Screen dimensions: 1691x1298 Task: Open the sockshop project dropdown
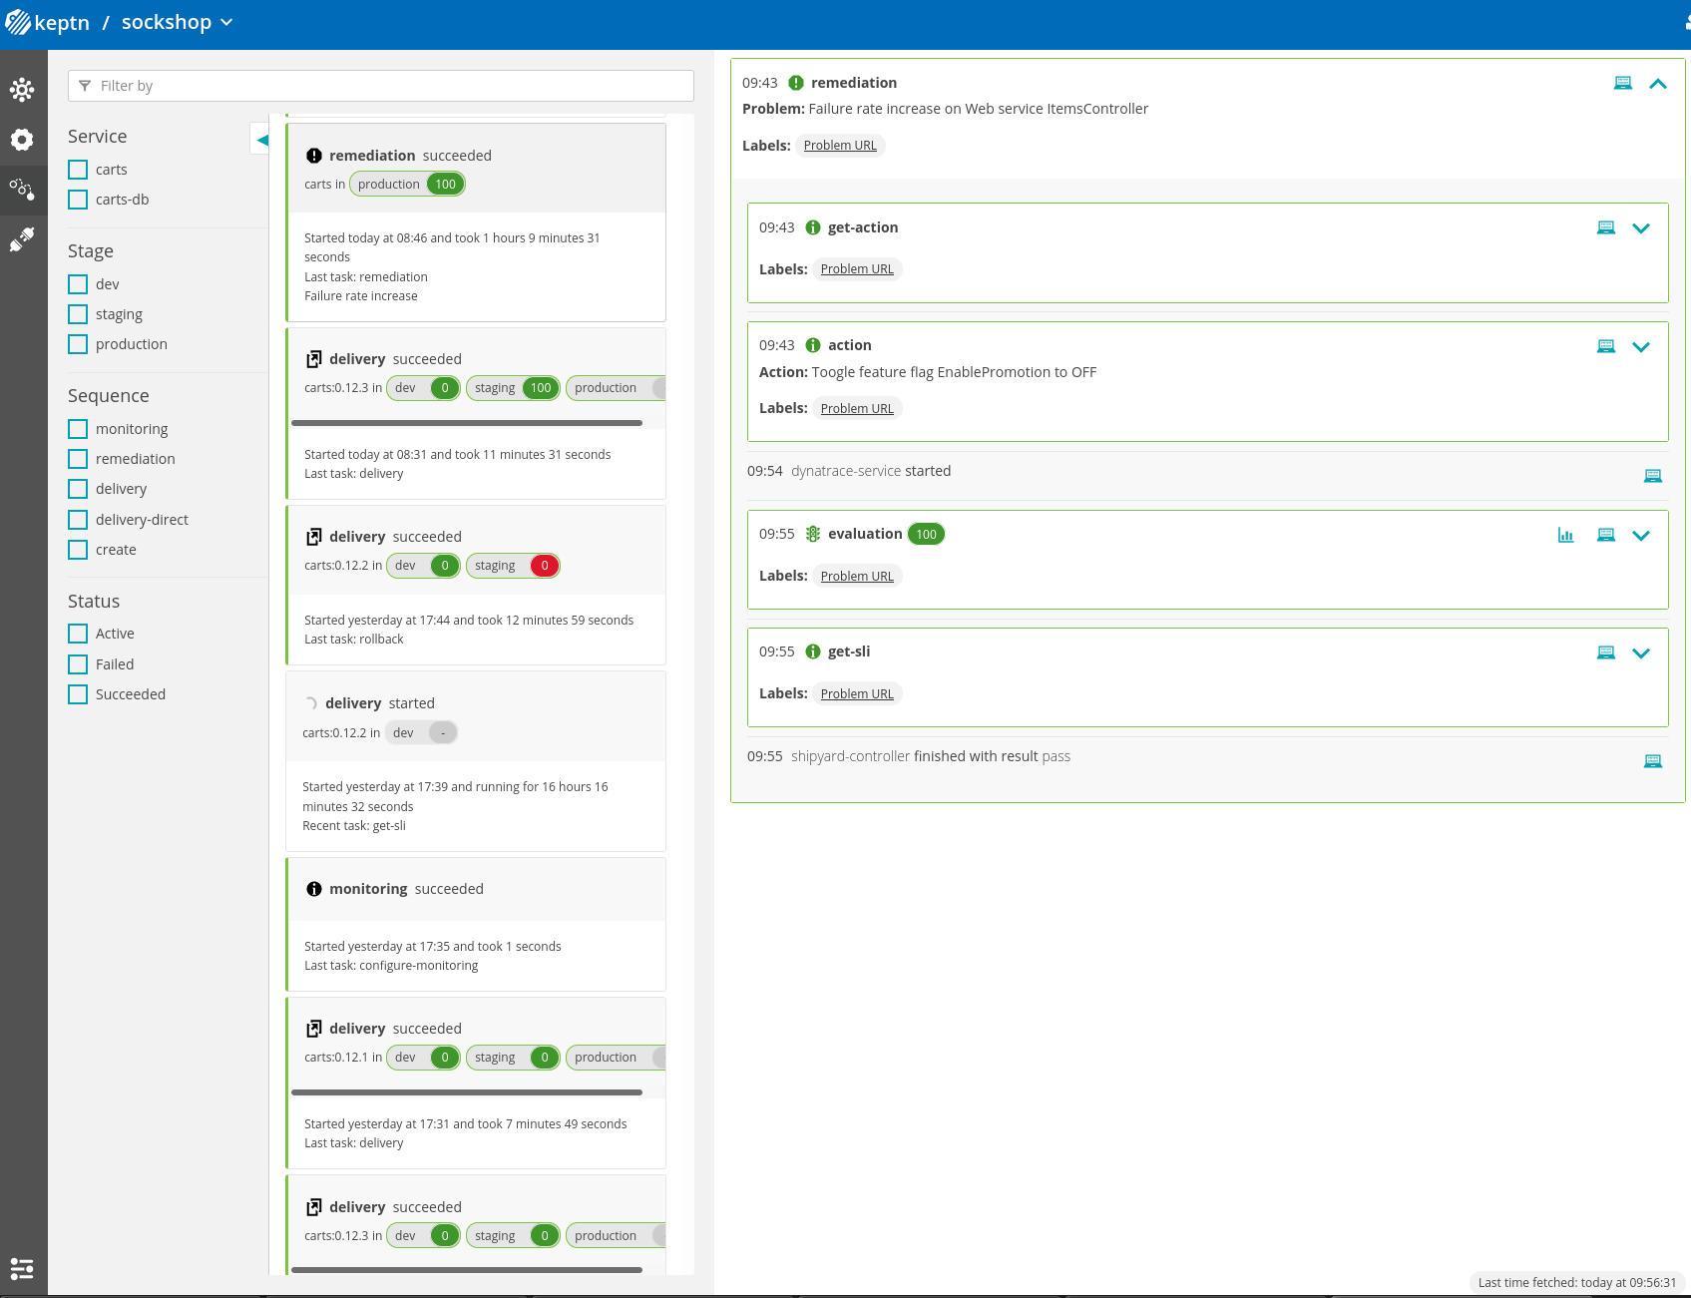point(177,22)
